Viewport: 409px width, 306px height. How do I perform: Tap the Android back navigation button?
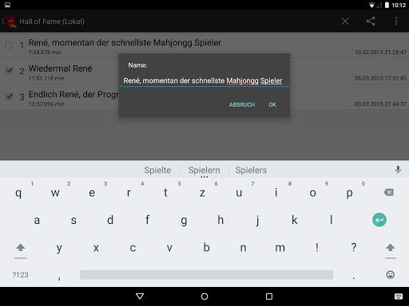pyautogui.click(x=140, y=296)
